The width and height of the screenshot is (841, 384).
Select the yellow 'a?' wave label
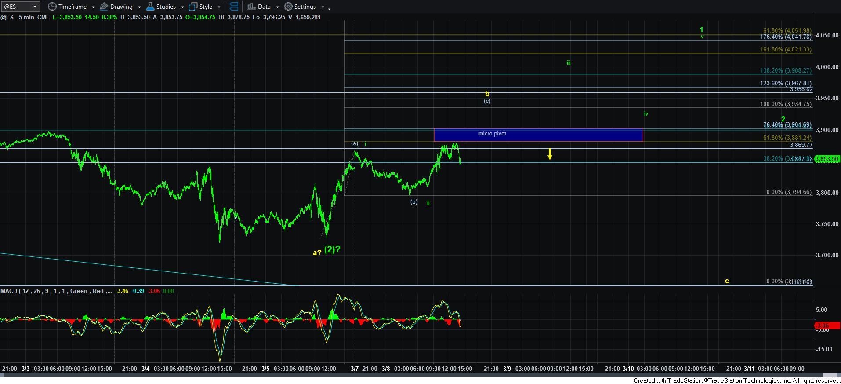point(317,252)
